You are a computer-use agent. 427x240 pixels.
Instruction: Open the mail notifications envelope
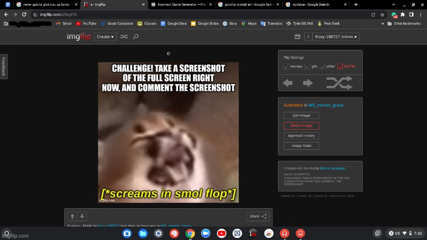tap(297, 36)
